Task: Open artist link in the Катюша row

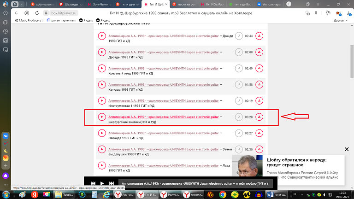Action: [x=164, y=85]
